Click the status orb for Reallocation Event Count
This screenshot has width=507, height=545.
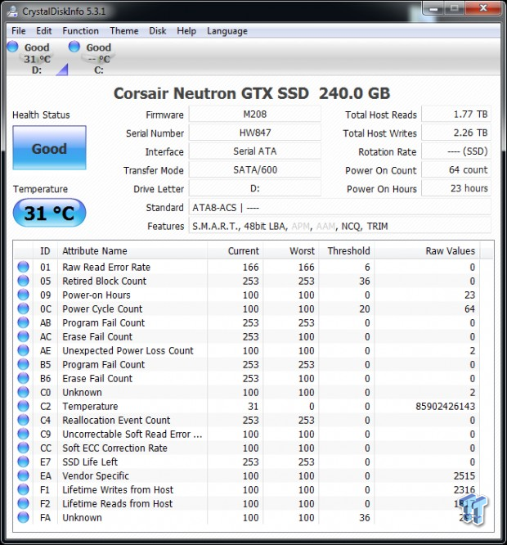pos(23,420)
